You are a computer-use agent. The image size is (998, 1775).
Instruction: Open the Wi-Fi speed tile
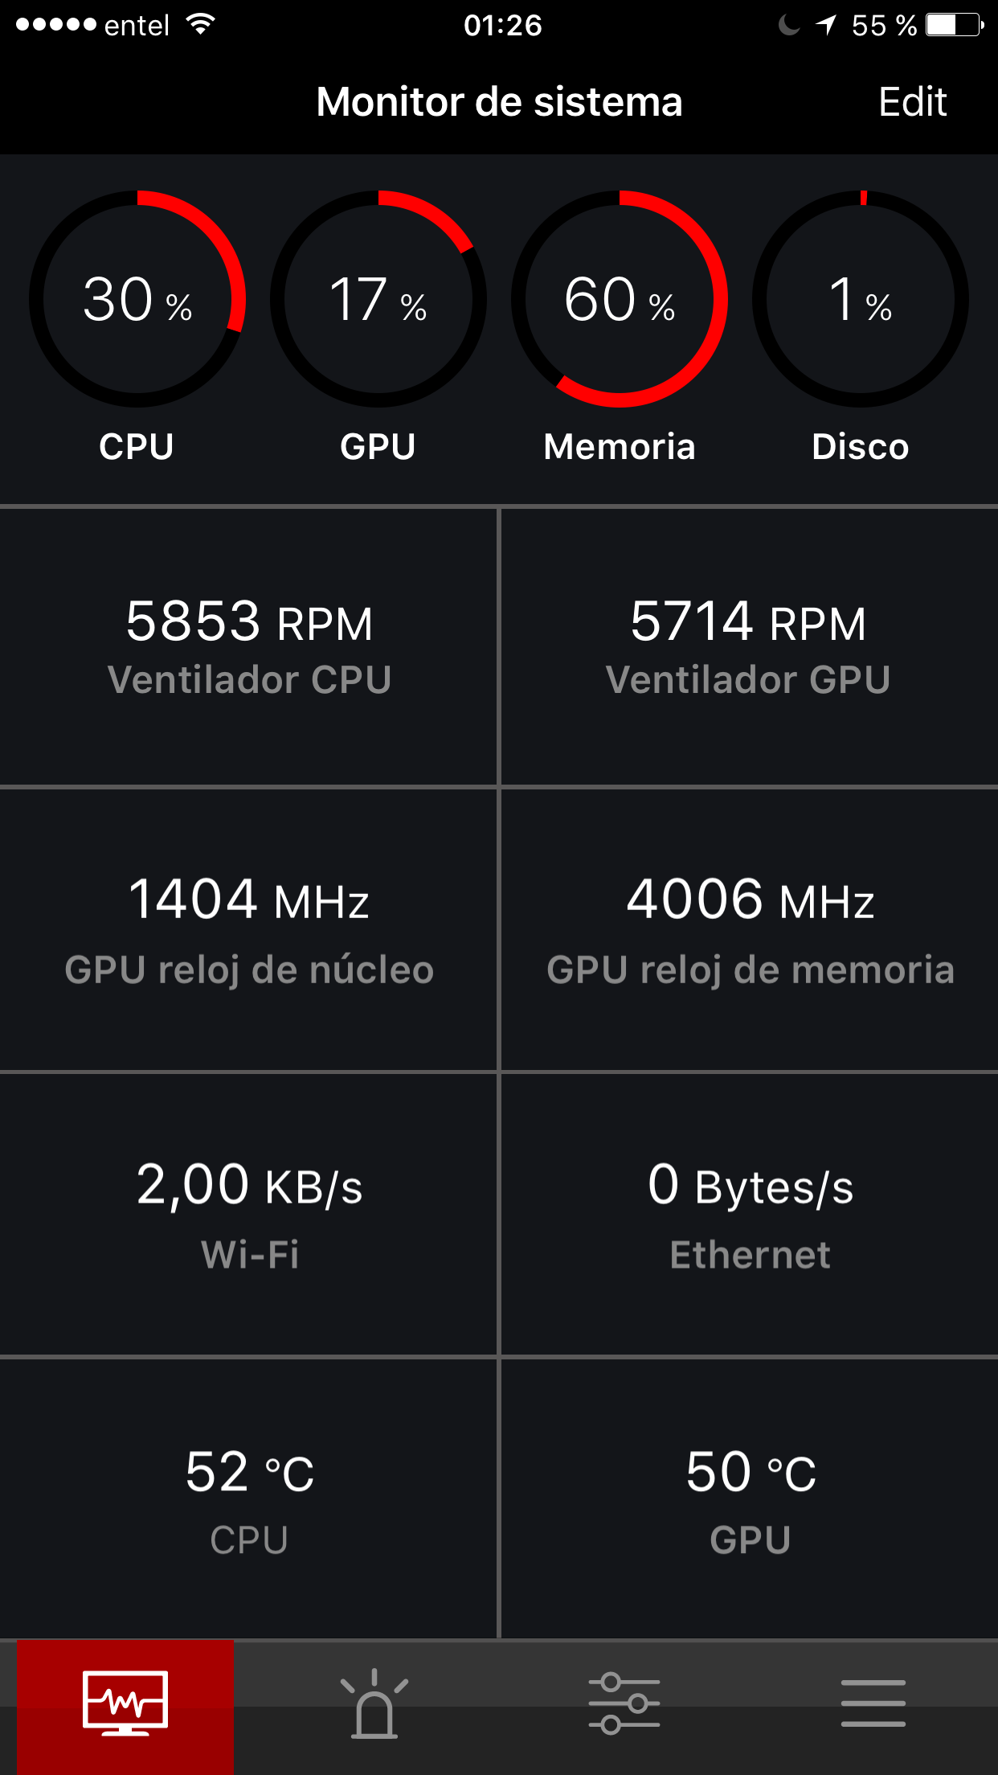(x=249, y=1214)
